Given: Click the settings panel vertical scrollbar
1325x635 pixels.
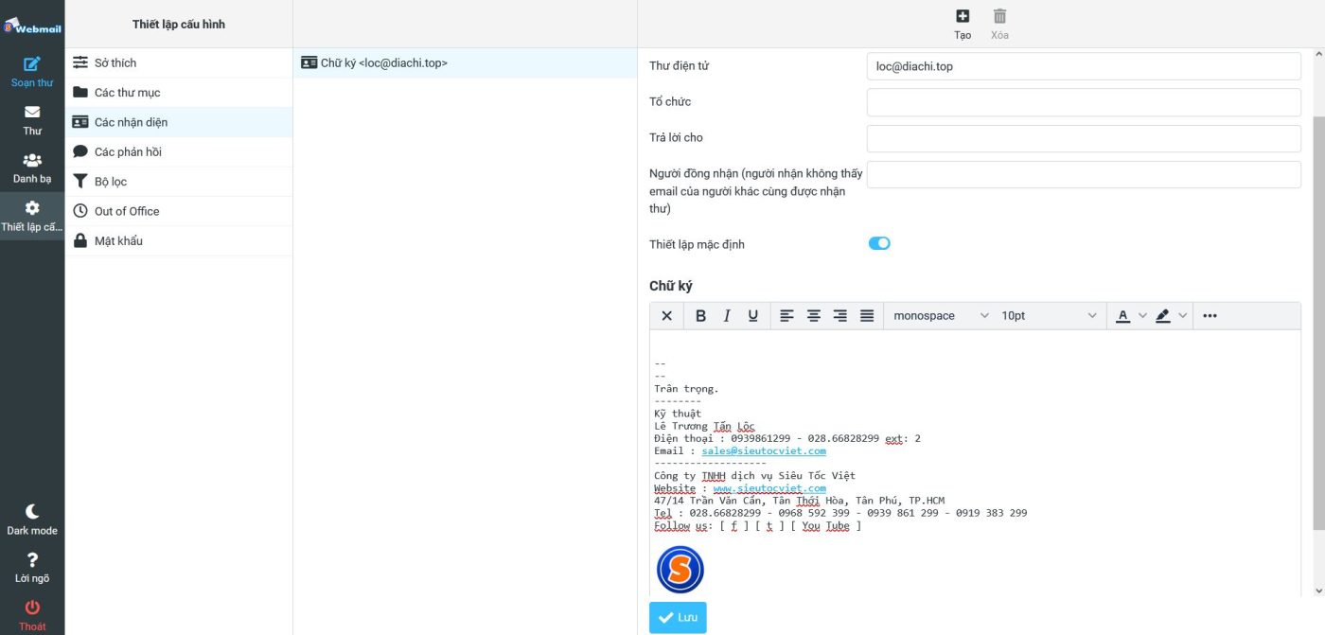Looking at the screenshot, I should click(1317, 322).
